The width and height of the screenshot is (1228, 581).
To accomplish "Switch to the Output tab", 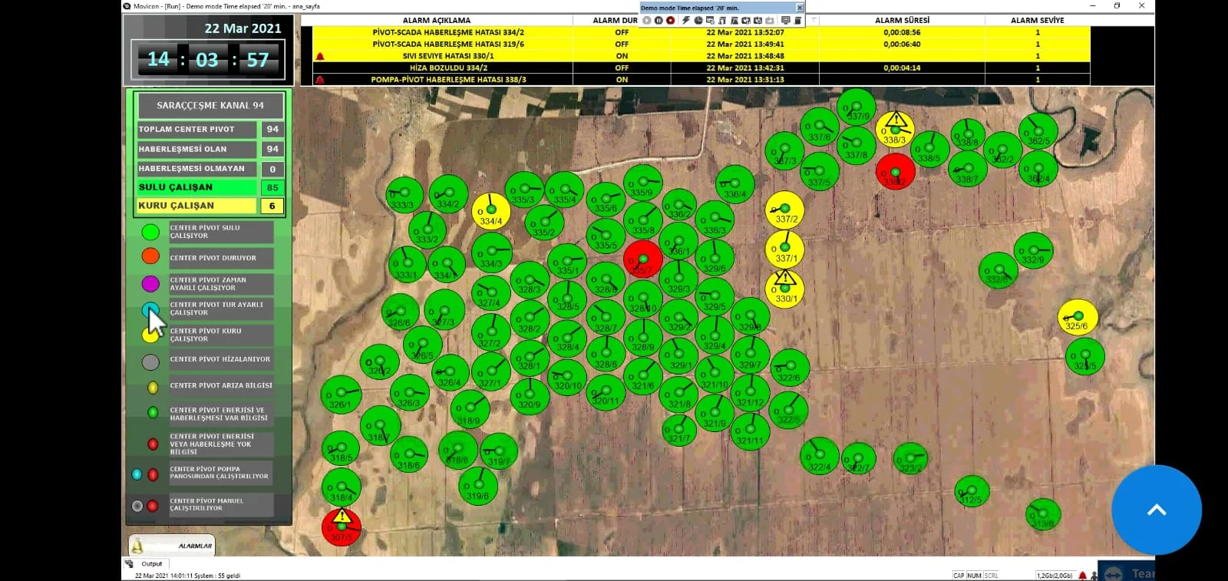I will coord(151,564).
